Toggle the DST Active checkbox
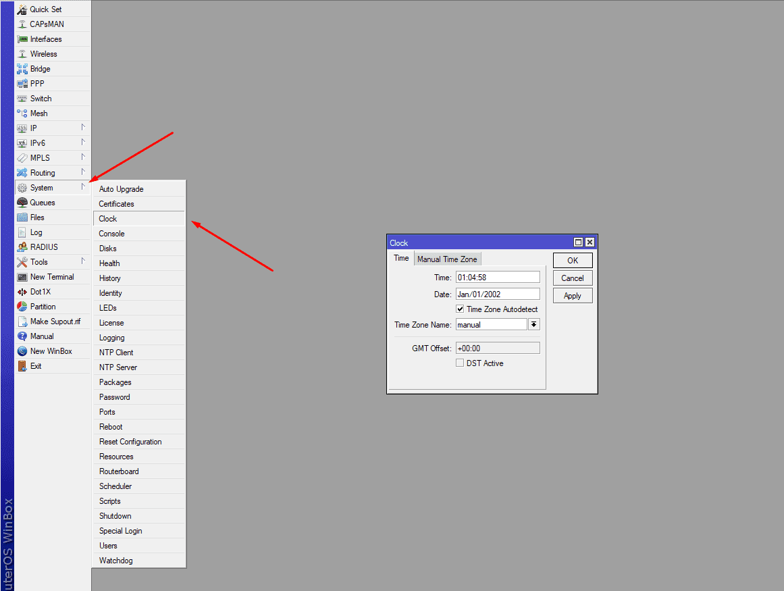The width and height of the screenshot is (784, 591). click(460, 363)
